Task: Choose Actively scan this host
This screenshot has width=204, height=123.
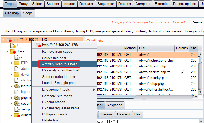Action: (x=64, y=64)
